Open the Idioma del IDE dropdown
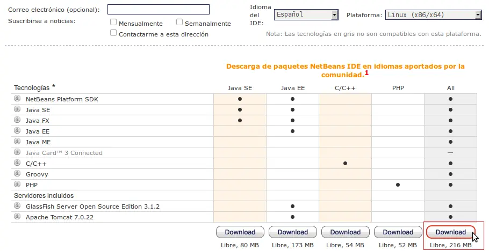This screenshot has width=489, height=251. 306,14
